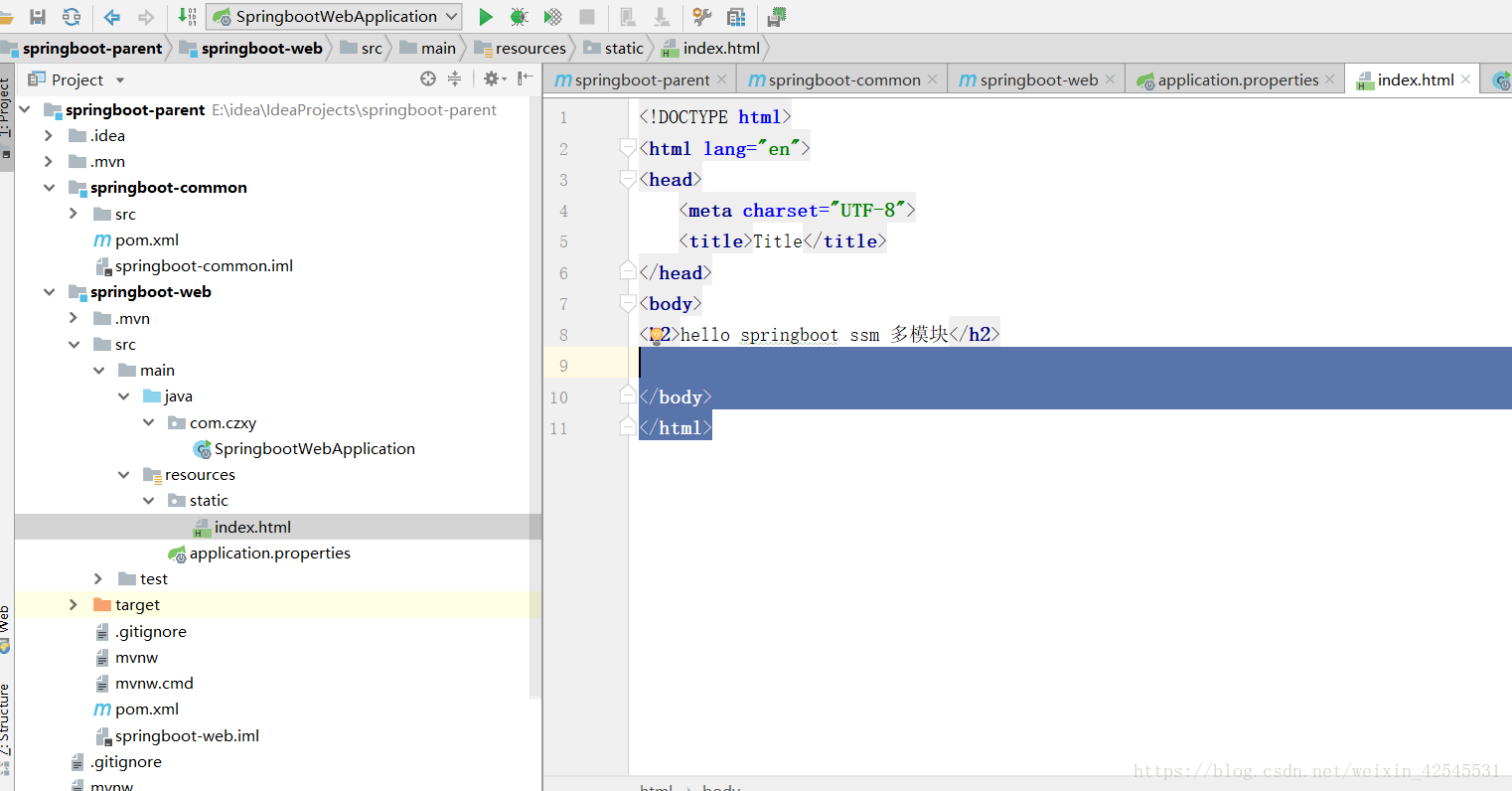The image size is (1512, 791).
Task: Click the Project panel vertical scrollbar
Action: tap(535, 397)
